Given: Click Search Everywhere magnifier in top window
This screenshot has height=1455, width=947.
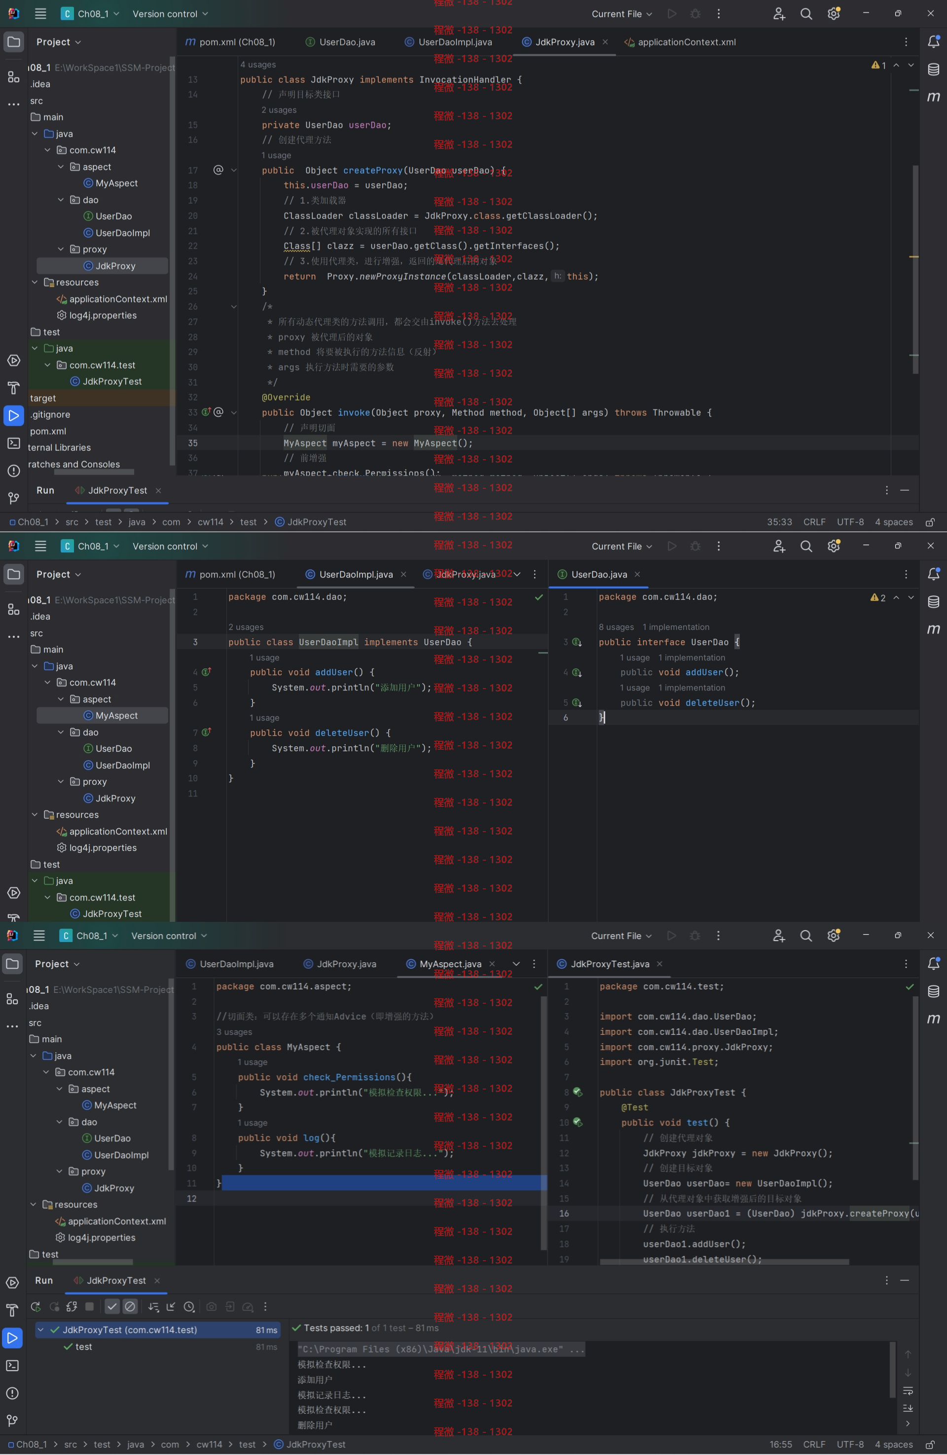Looking at the screenshot, I should (x=806, y=13).
